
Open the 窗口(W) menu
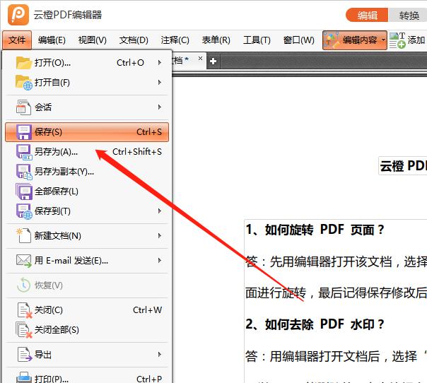pos(298,40)
